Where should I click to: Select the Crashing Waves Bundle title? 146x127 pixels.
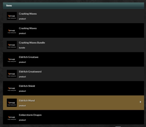tap(32, 43)
